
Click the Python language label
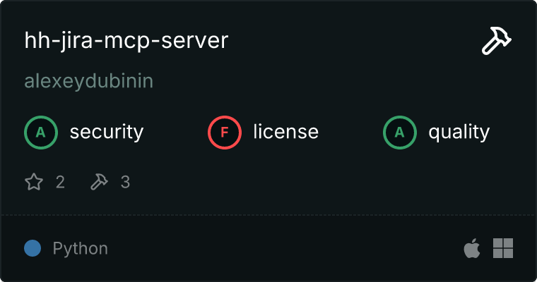[80, 248]
